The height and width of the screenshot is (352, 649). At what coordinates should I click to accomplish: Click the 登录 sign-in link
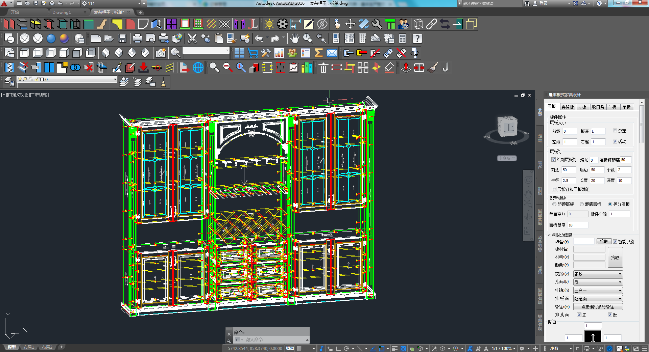544,3
